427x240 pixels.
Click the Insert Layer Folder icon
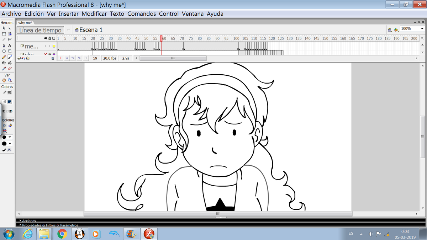[27, 58]
